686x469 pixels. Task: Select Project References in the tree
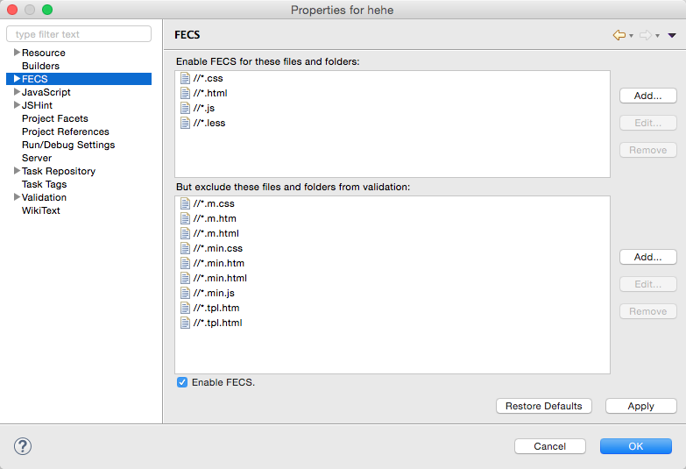(66, 131)
